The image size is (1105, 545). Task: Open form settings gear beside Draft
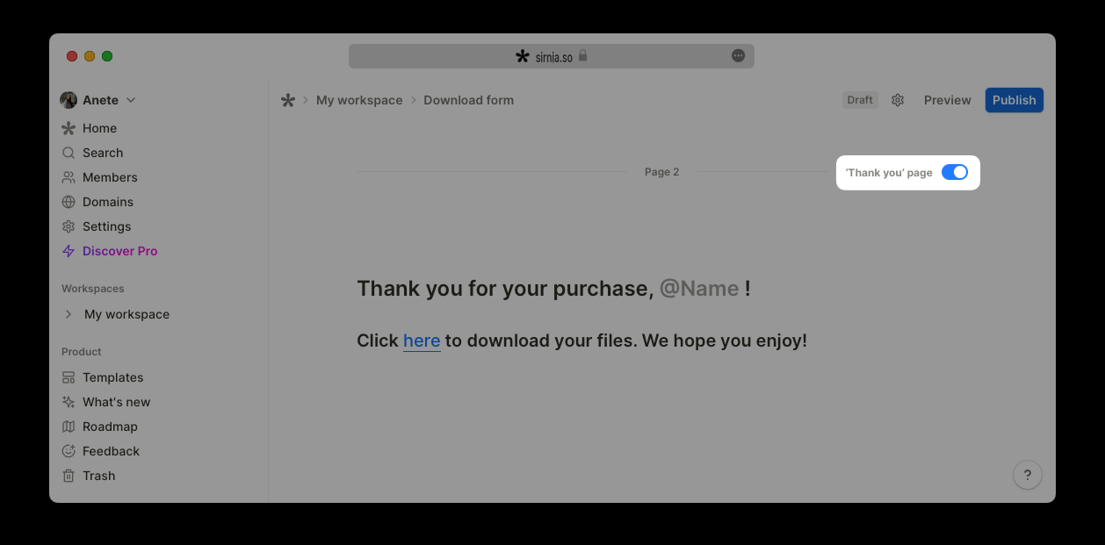pyautogui.click(x=898, y=100)
